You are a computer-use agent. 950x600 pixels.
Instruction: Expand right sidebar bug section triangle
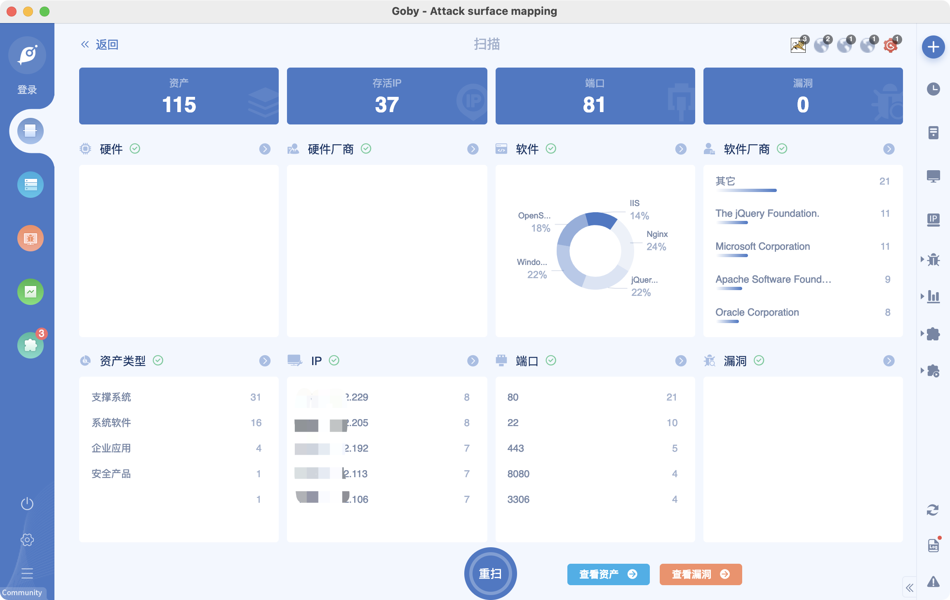click(922, 259)
